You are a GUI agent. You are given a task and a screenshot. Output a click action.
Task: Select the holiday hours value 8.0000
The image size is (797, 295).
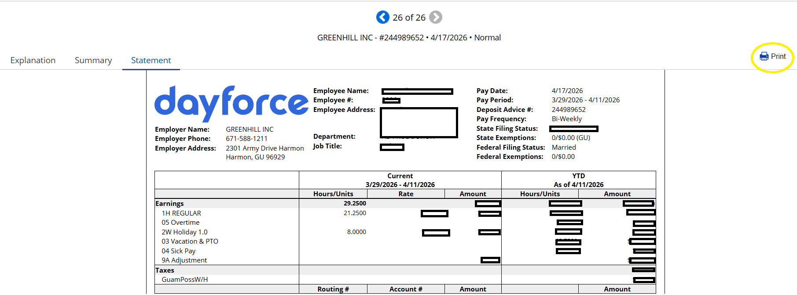click(356, 232)
